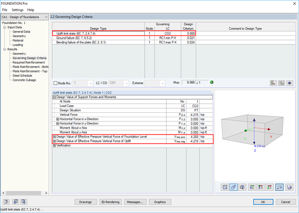Select Loading in navigator tree
Viewport: 299px width, 213px height.
[18, 45]
